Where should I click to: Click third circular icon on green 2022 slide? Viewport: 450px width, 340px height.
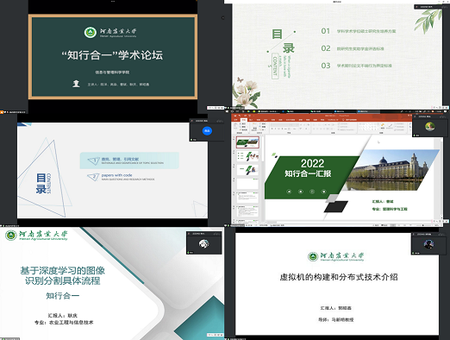(x=312, y=192)
